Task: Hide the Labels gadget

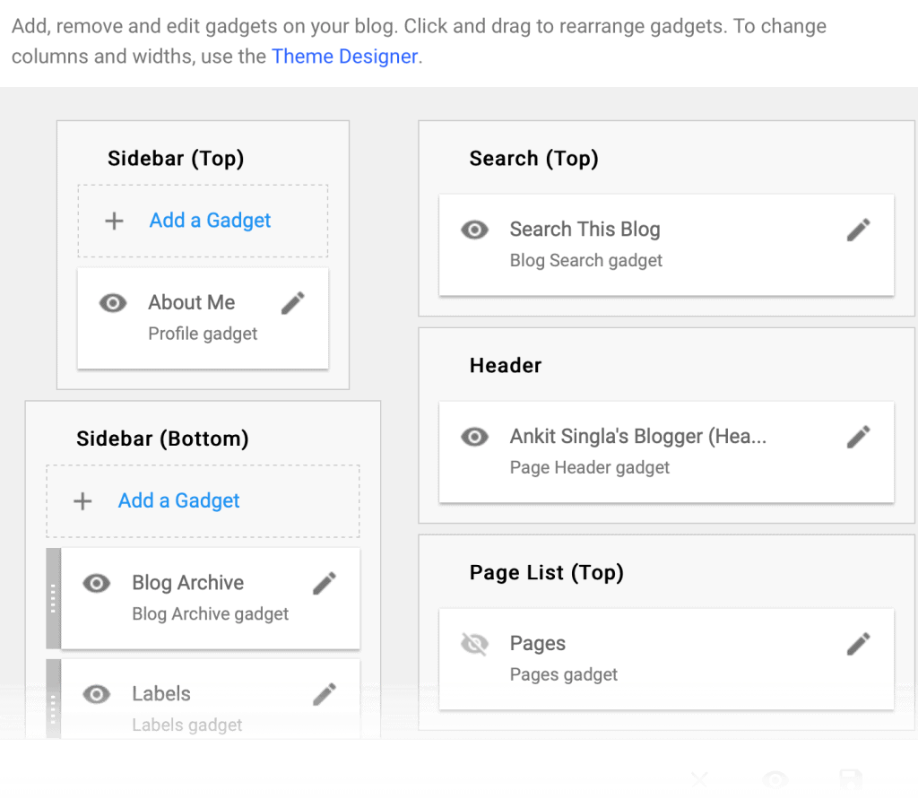Action: pos(96,693)
